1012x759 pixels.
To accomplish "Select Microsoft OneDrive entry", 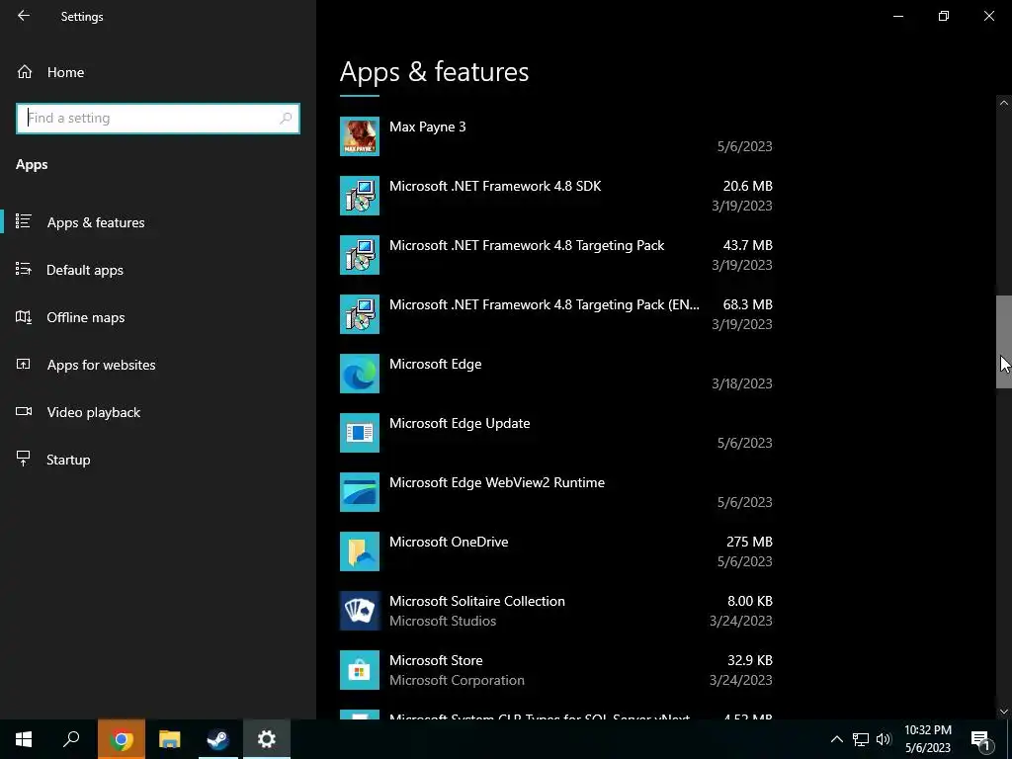I will [556, 551].
